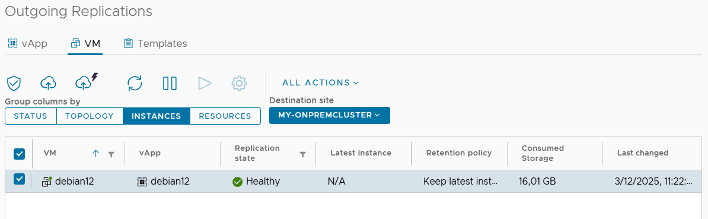This screenshot has width=708, height=219.
Task: Sort VM column using arrow
Action: coord(95,154)
